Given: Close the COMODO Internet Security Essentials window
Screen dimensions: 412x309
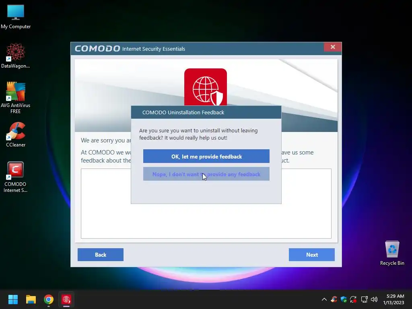Looking at the screenshot, I should tap(333, 47).
